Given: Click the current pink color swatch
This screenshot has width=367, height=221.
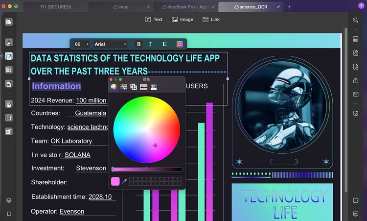Looking at the screenshot, I should (115, 181).
